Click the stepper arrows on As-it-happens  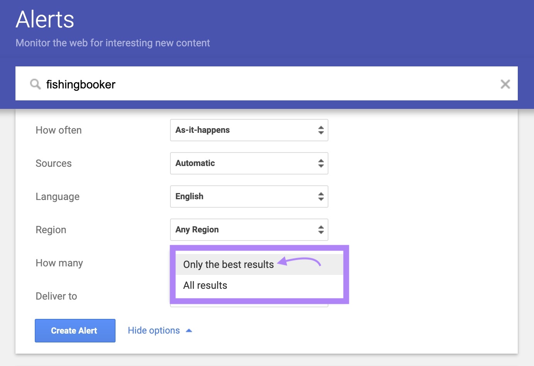(x=321, y=130)
